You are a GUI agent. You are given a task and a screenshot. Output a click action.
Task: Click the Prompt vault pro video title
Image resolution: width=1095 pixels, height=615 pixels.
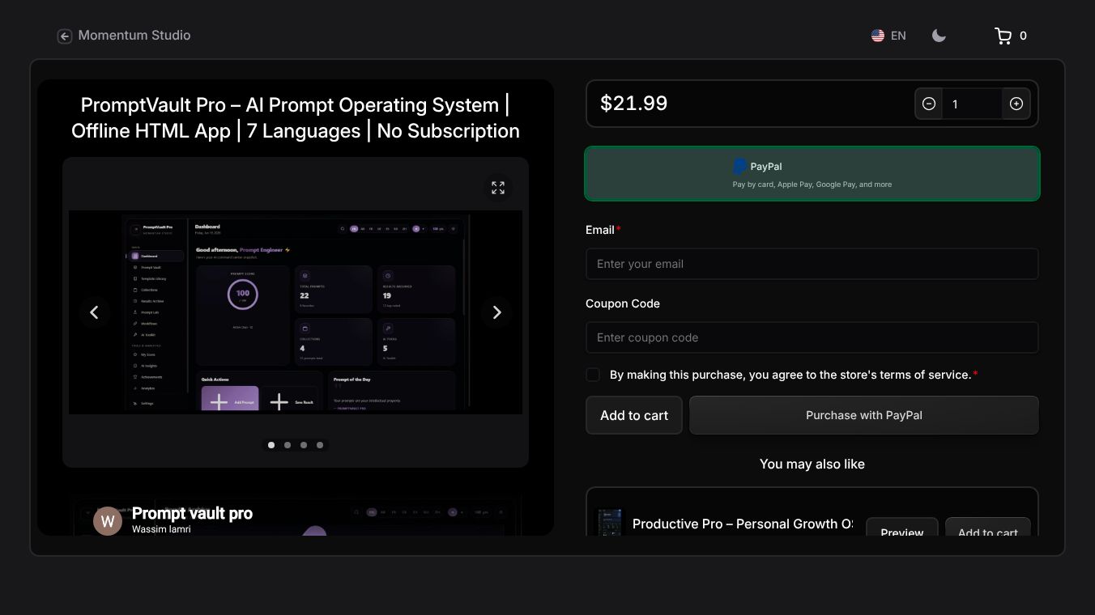point(192,513)
